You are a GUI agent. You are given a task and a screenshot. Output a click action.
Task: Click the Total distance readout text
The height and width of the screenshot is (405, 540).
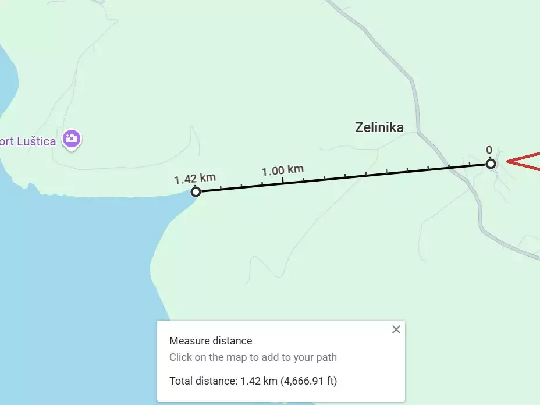(253, 381)
